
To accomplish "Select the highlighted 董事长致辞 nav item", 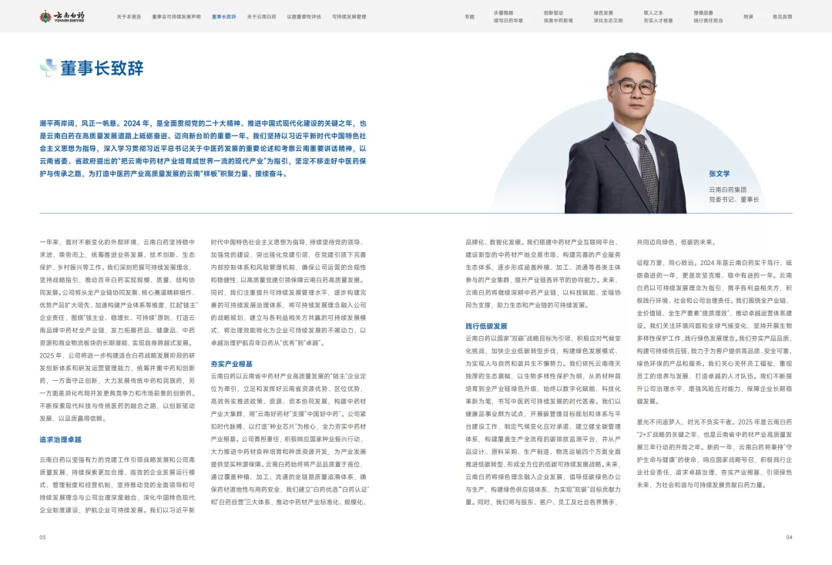I will click(224, 17).
